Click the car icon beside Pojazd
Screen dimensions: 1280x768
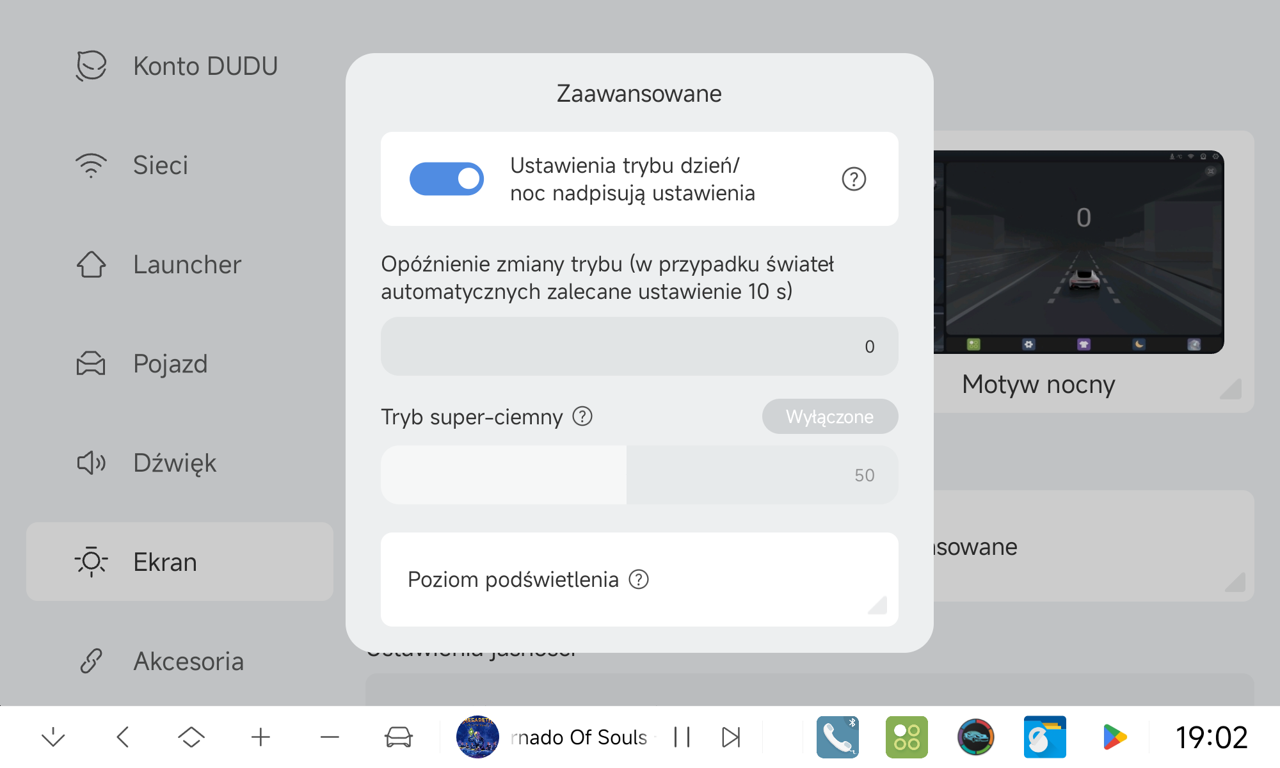coord(91,364)
